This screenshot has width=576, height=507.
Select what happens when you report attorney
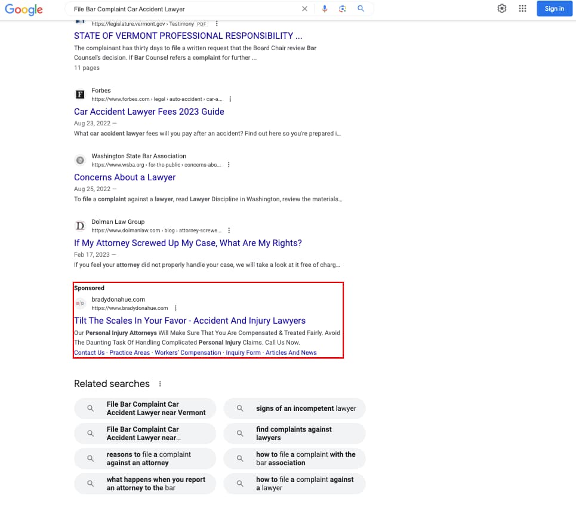pos(145,484)
